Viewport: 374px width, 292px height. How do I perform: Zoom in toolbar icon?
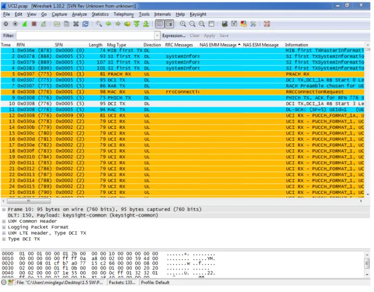coord(183,24)
